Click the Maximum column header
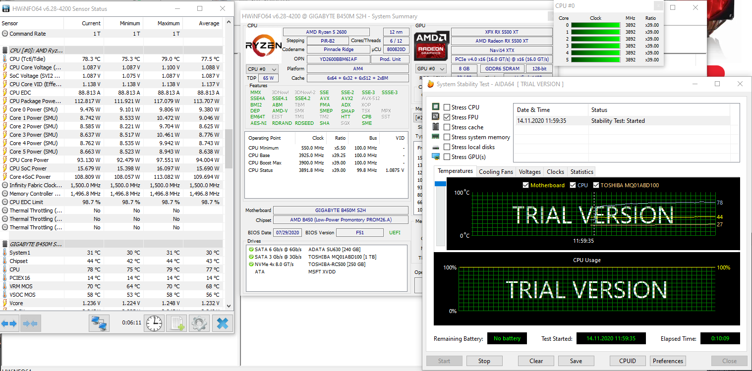The width and height of the screenshot is (752, 371). click(x=163, y=23)
